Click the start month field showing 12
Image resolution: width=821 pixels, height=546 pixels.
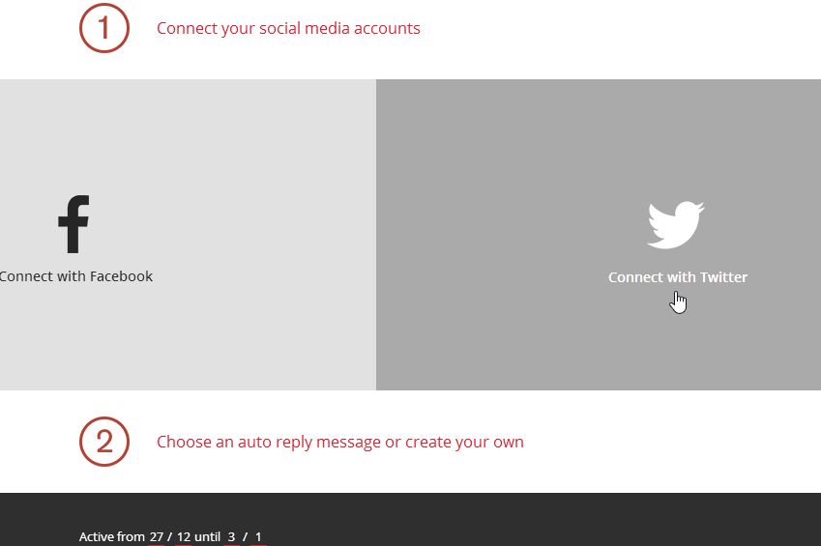click(x=184, y=537)
